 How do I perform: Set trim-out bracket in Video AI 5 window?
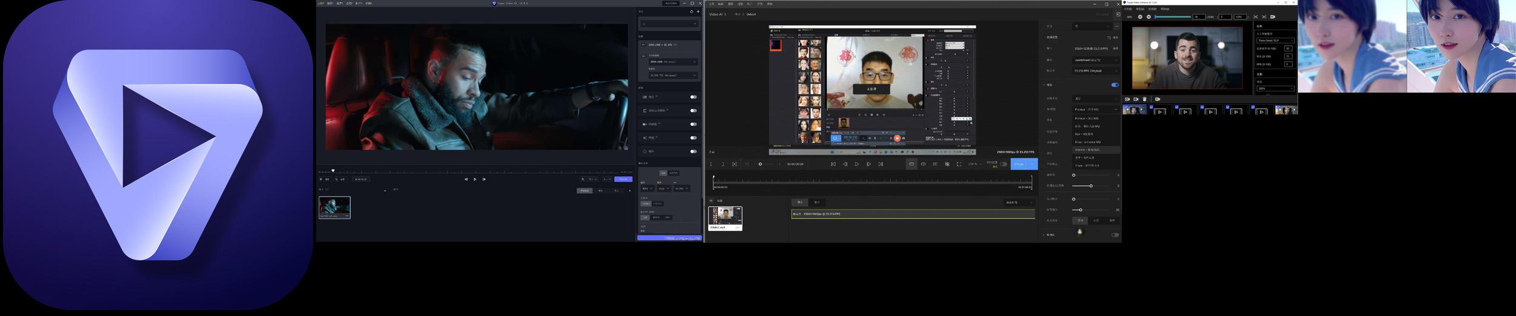[x=723, y=164]
